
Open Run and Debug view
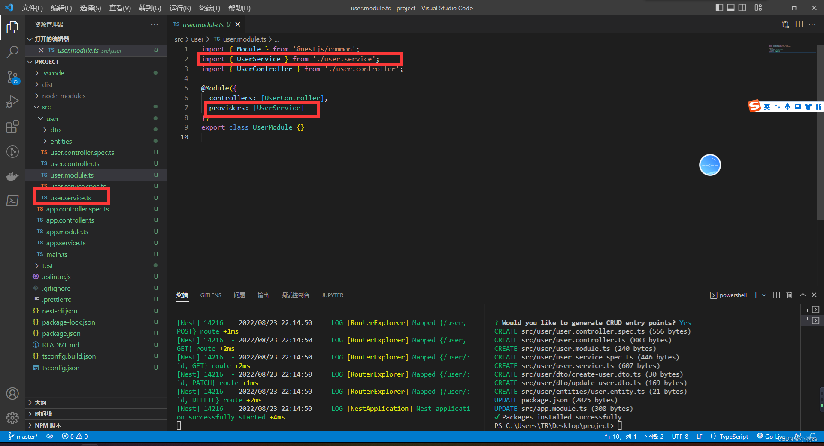tap(12, 102)
